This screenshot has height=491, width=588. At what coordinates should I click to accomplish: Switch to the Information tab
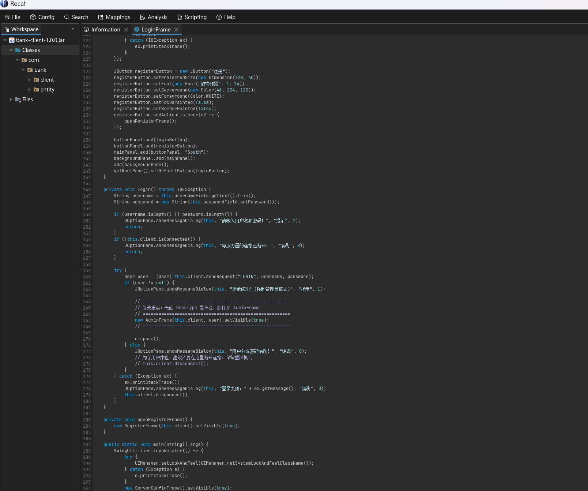tap(105, 30)
